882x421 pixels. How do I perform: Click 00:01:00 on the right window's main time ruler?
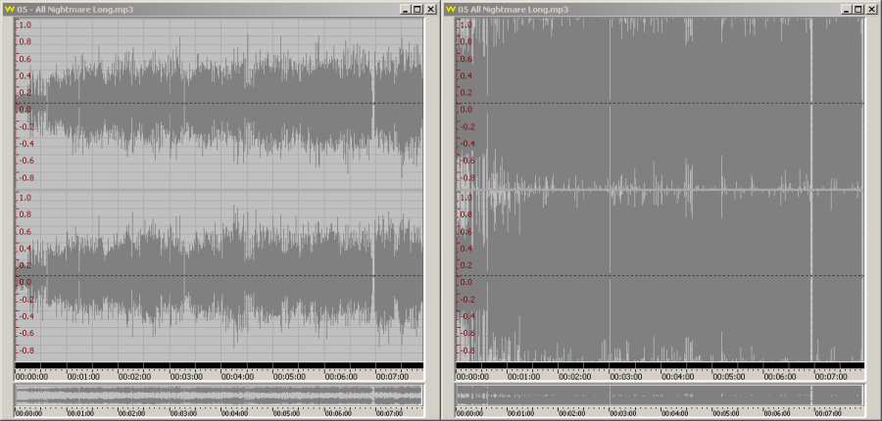click(523, 375)
